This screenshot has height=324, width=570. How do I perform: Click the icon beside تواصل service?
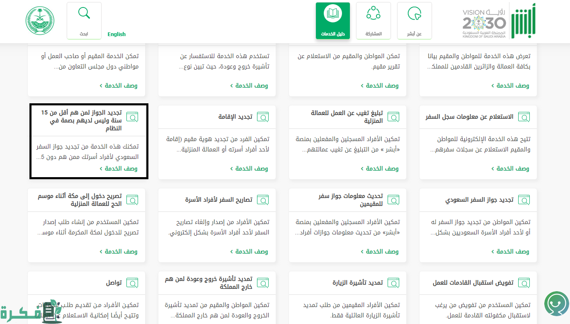(x=132, y=283)
